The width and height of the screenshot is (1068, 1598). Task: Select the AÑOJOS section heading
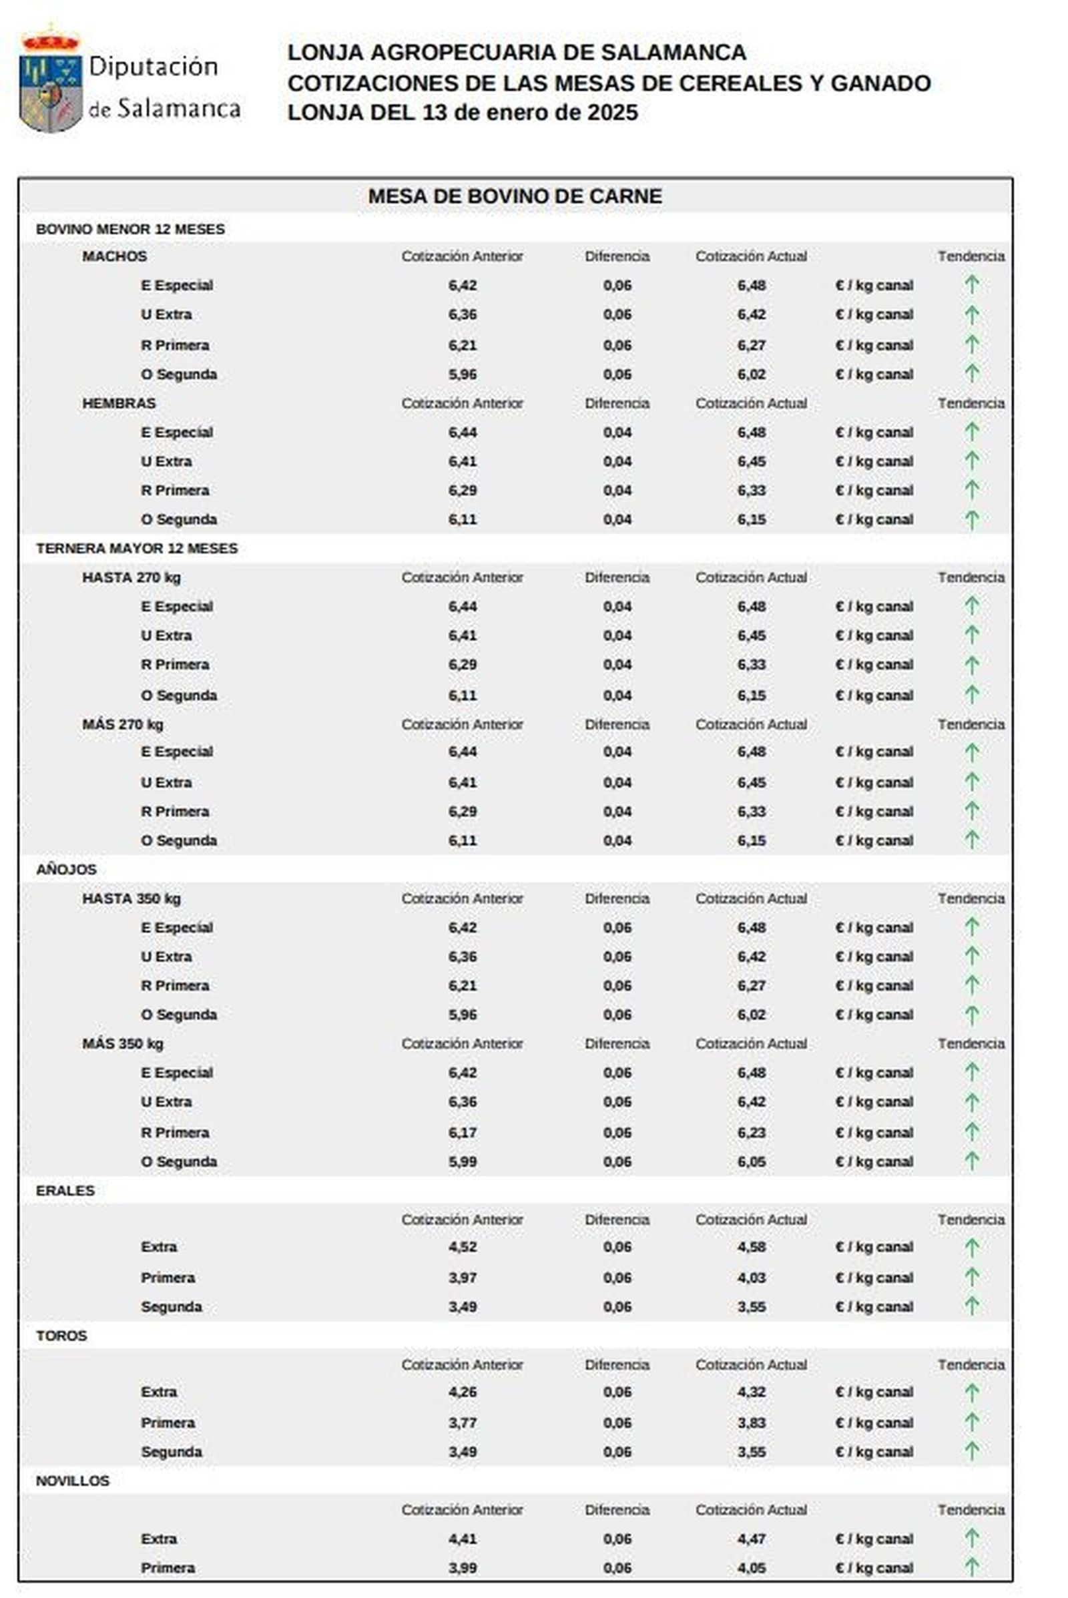pyautogui.click(x=66, y=869)
